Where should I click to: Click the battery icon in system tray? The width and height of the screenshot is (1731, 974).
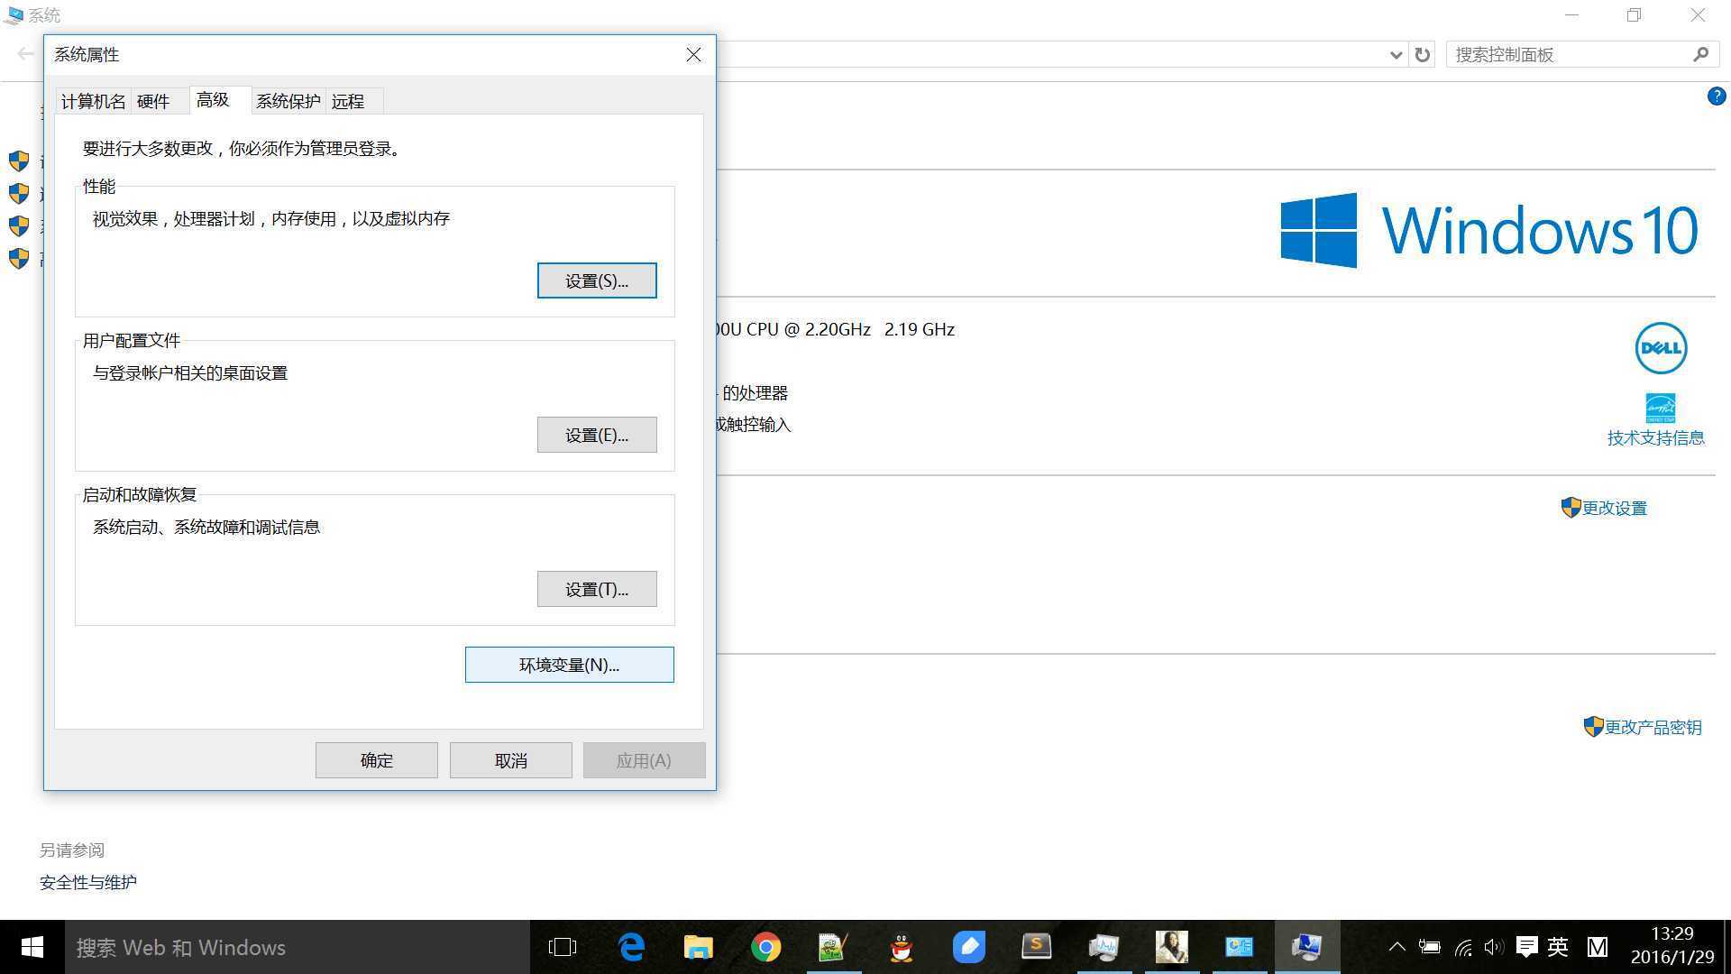click(1430, 947)
